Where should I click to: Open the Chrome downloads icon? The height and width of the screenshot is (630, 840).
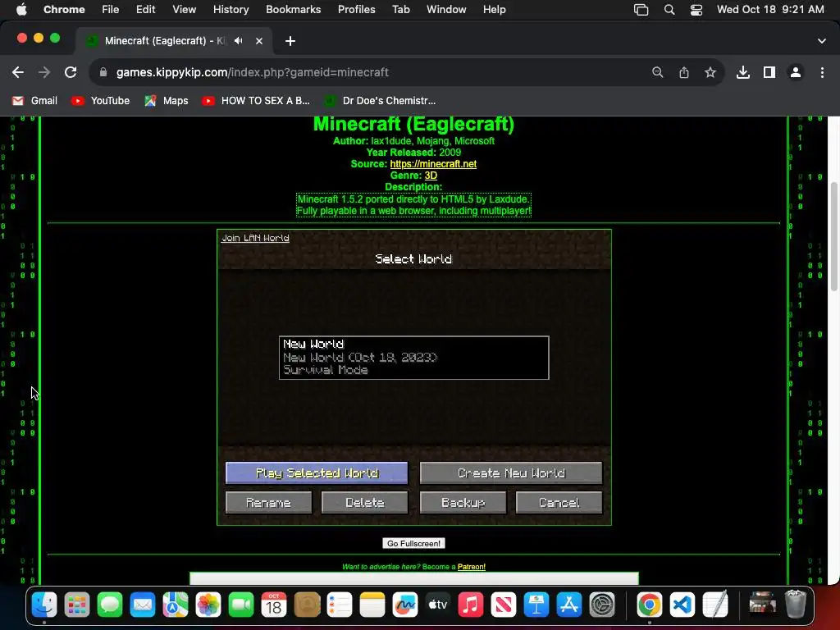coord(742,72)
